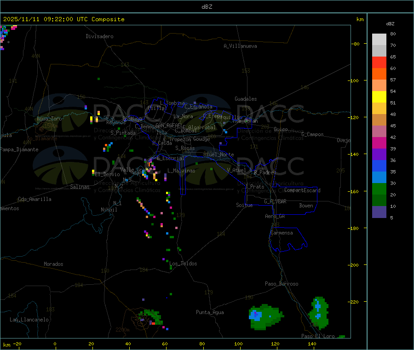Image resolution: width=414 pixels, height=350 pixels.
Task: Click the Guadales location label
Action: 246,99
